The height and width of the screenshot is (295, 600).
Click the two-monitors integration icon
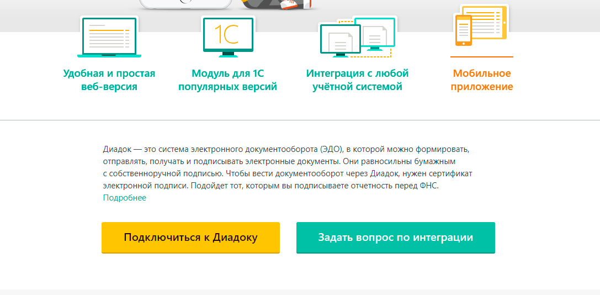(x=357, y=37)
